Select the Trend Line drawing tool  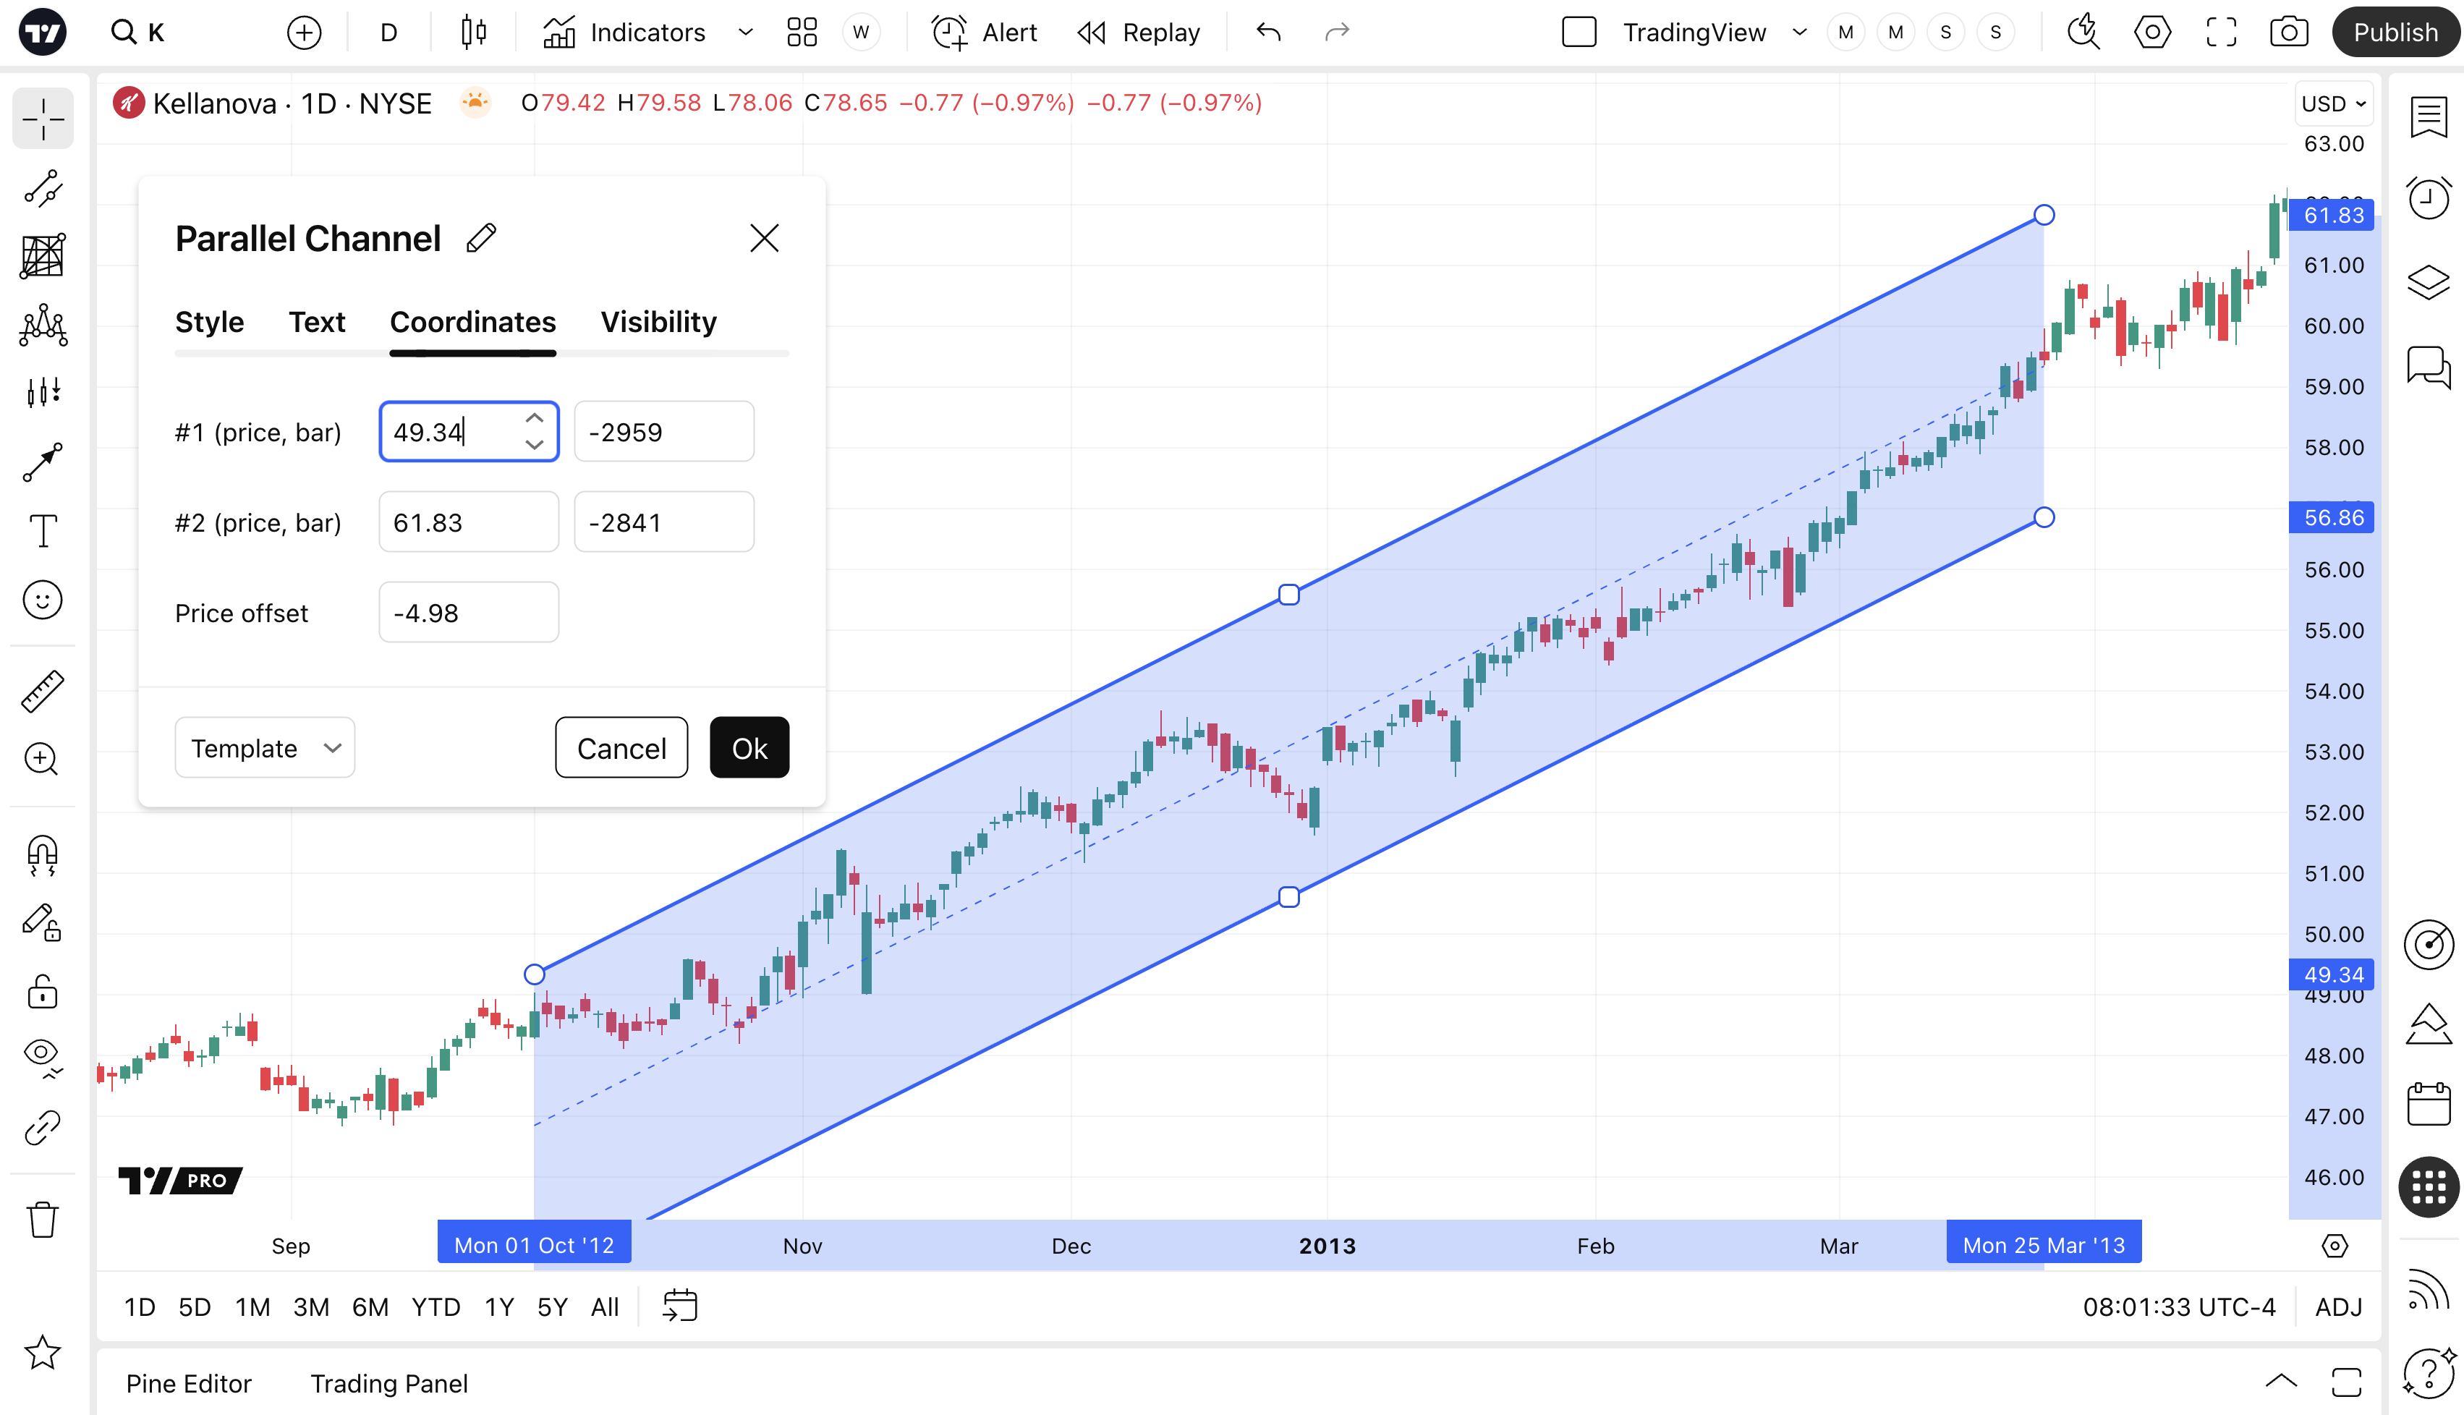tap(43, 189)
